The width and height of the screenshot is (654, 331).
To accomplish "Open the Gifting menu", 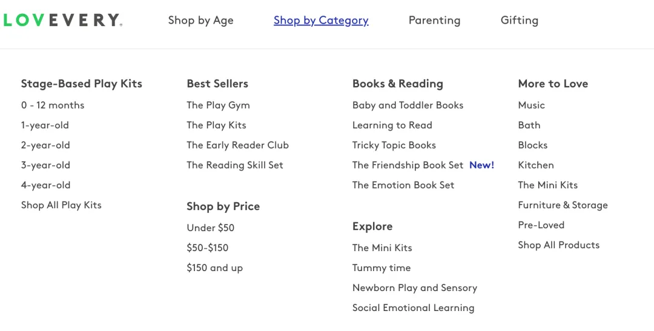I will pyautogui.click(x=520, y=21).
